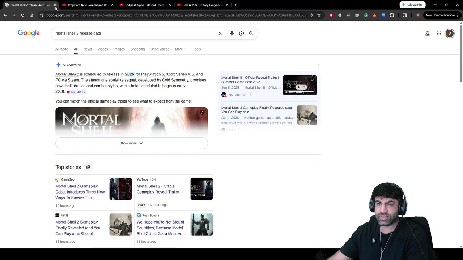The width and height of the screenshot is (463, 260).
Task: Select the News results tab
Action: click(88, 49)
